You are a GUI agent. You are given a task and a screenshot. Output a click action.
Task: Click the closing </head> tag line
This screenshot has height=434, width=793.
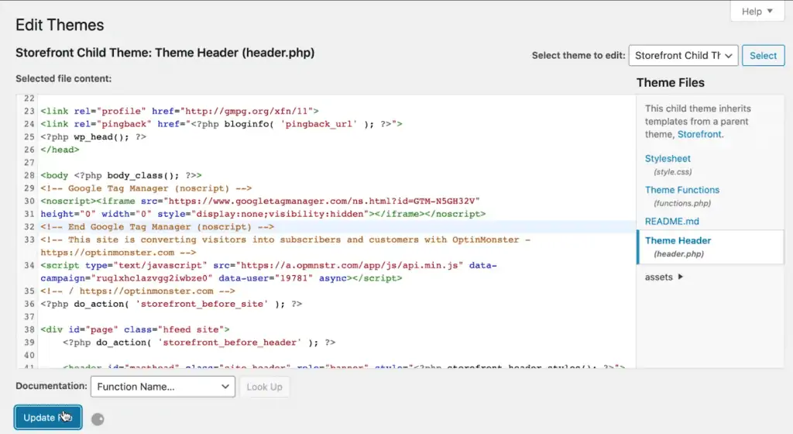tap(60, 150)
